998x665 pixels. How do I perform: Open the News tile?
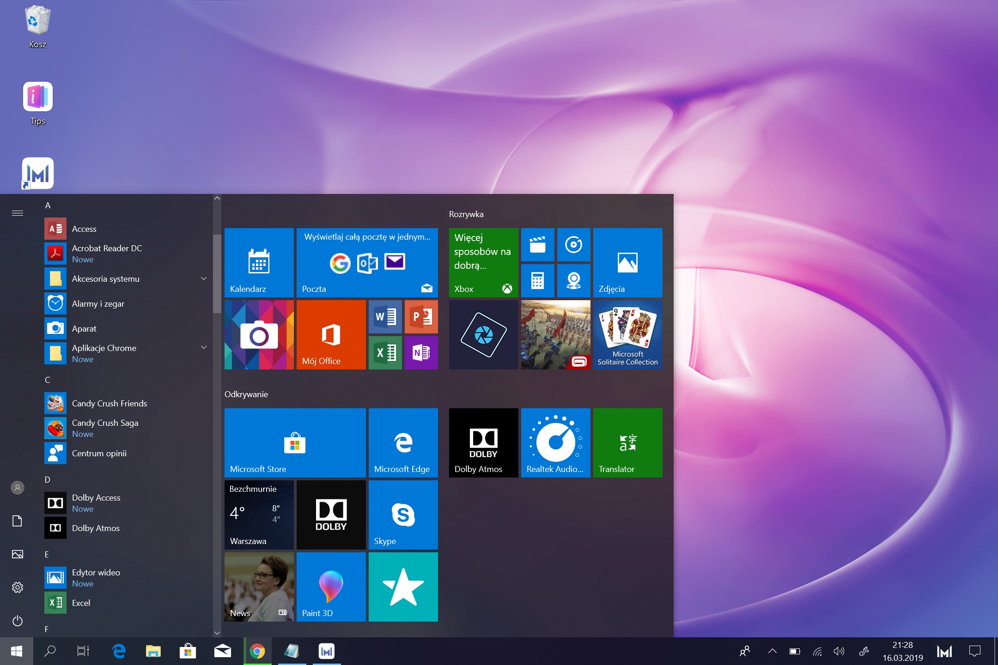pos(259,587)
